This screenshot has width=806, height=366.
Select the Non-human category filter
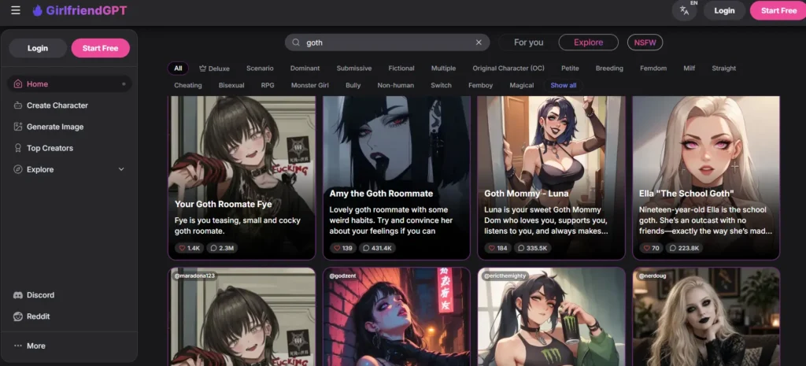coord(395,85)
